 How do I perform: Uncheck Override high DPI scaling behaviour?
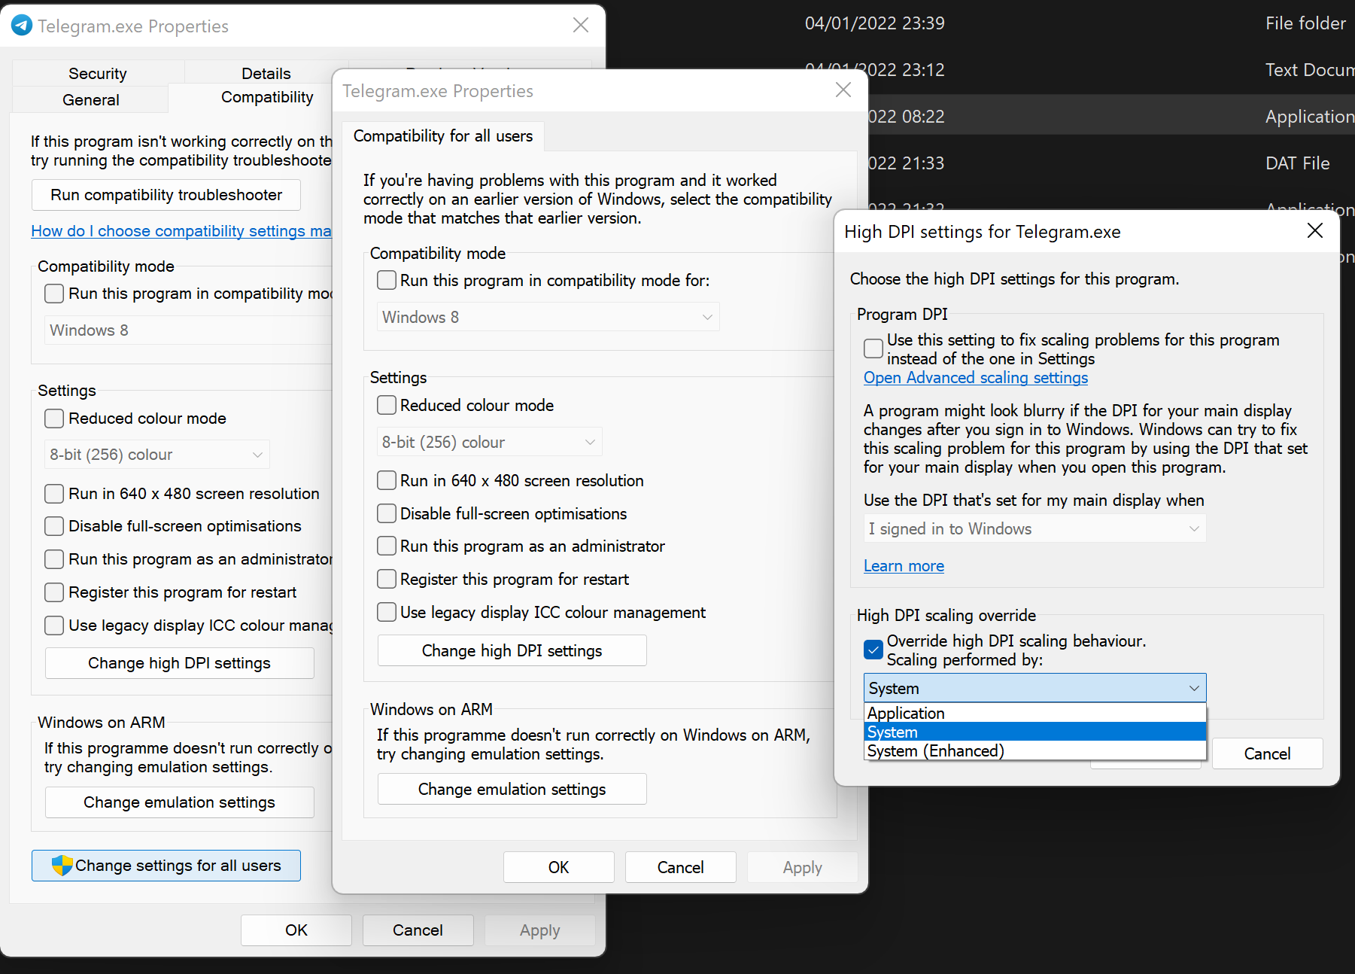coord(873,649)
